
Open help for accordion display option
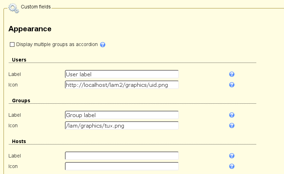pos(103,45)
